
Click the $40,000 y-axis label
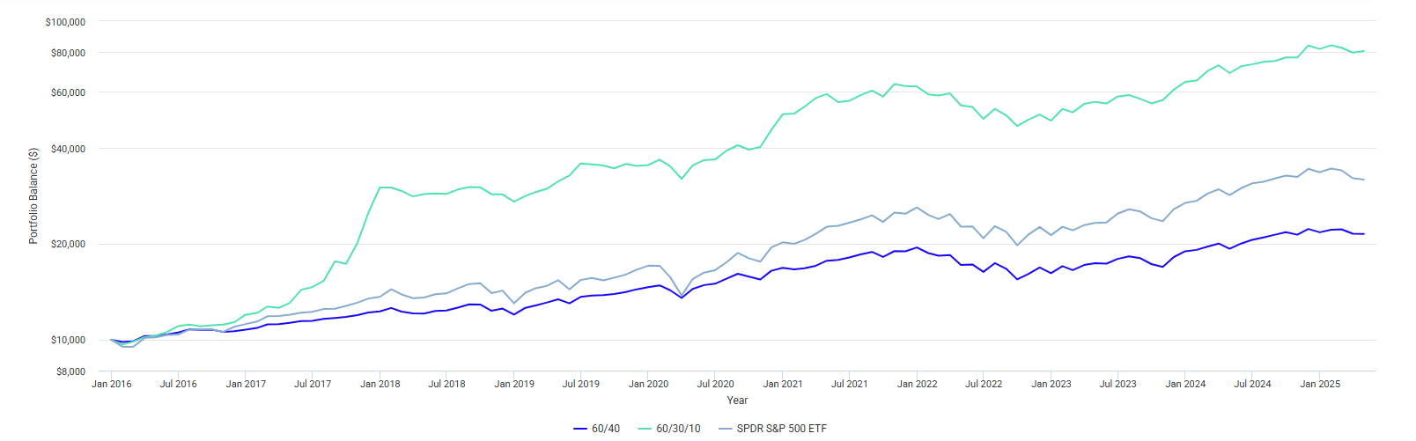pos(68,149)
